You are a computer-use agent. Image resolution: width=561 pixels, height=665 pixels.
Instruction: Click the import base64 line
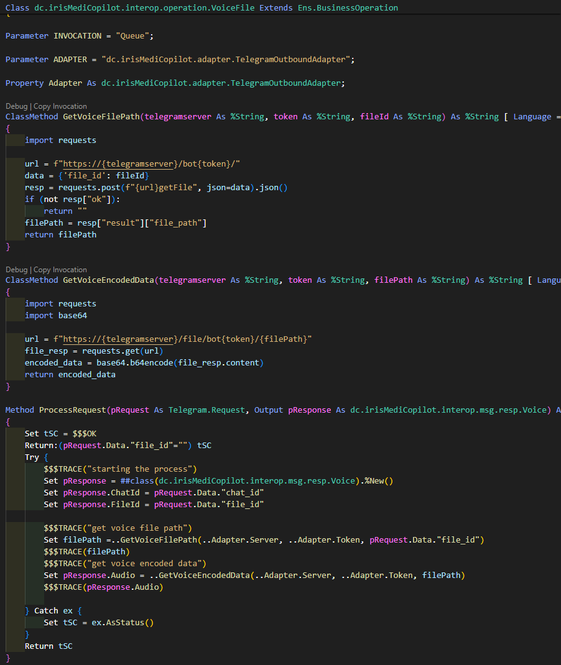56,316
